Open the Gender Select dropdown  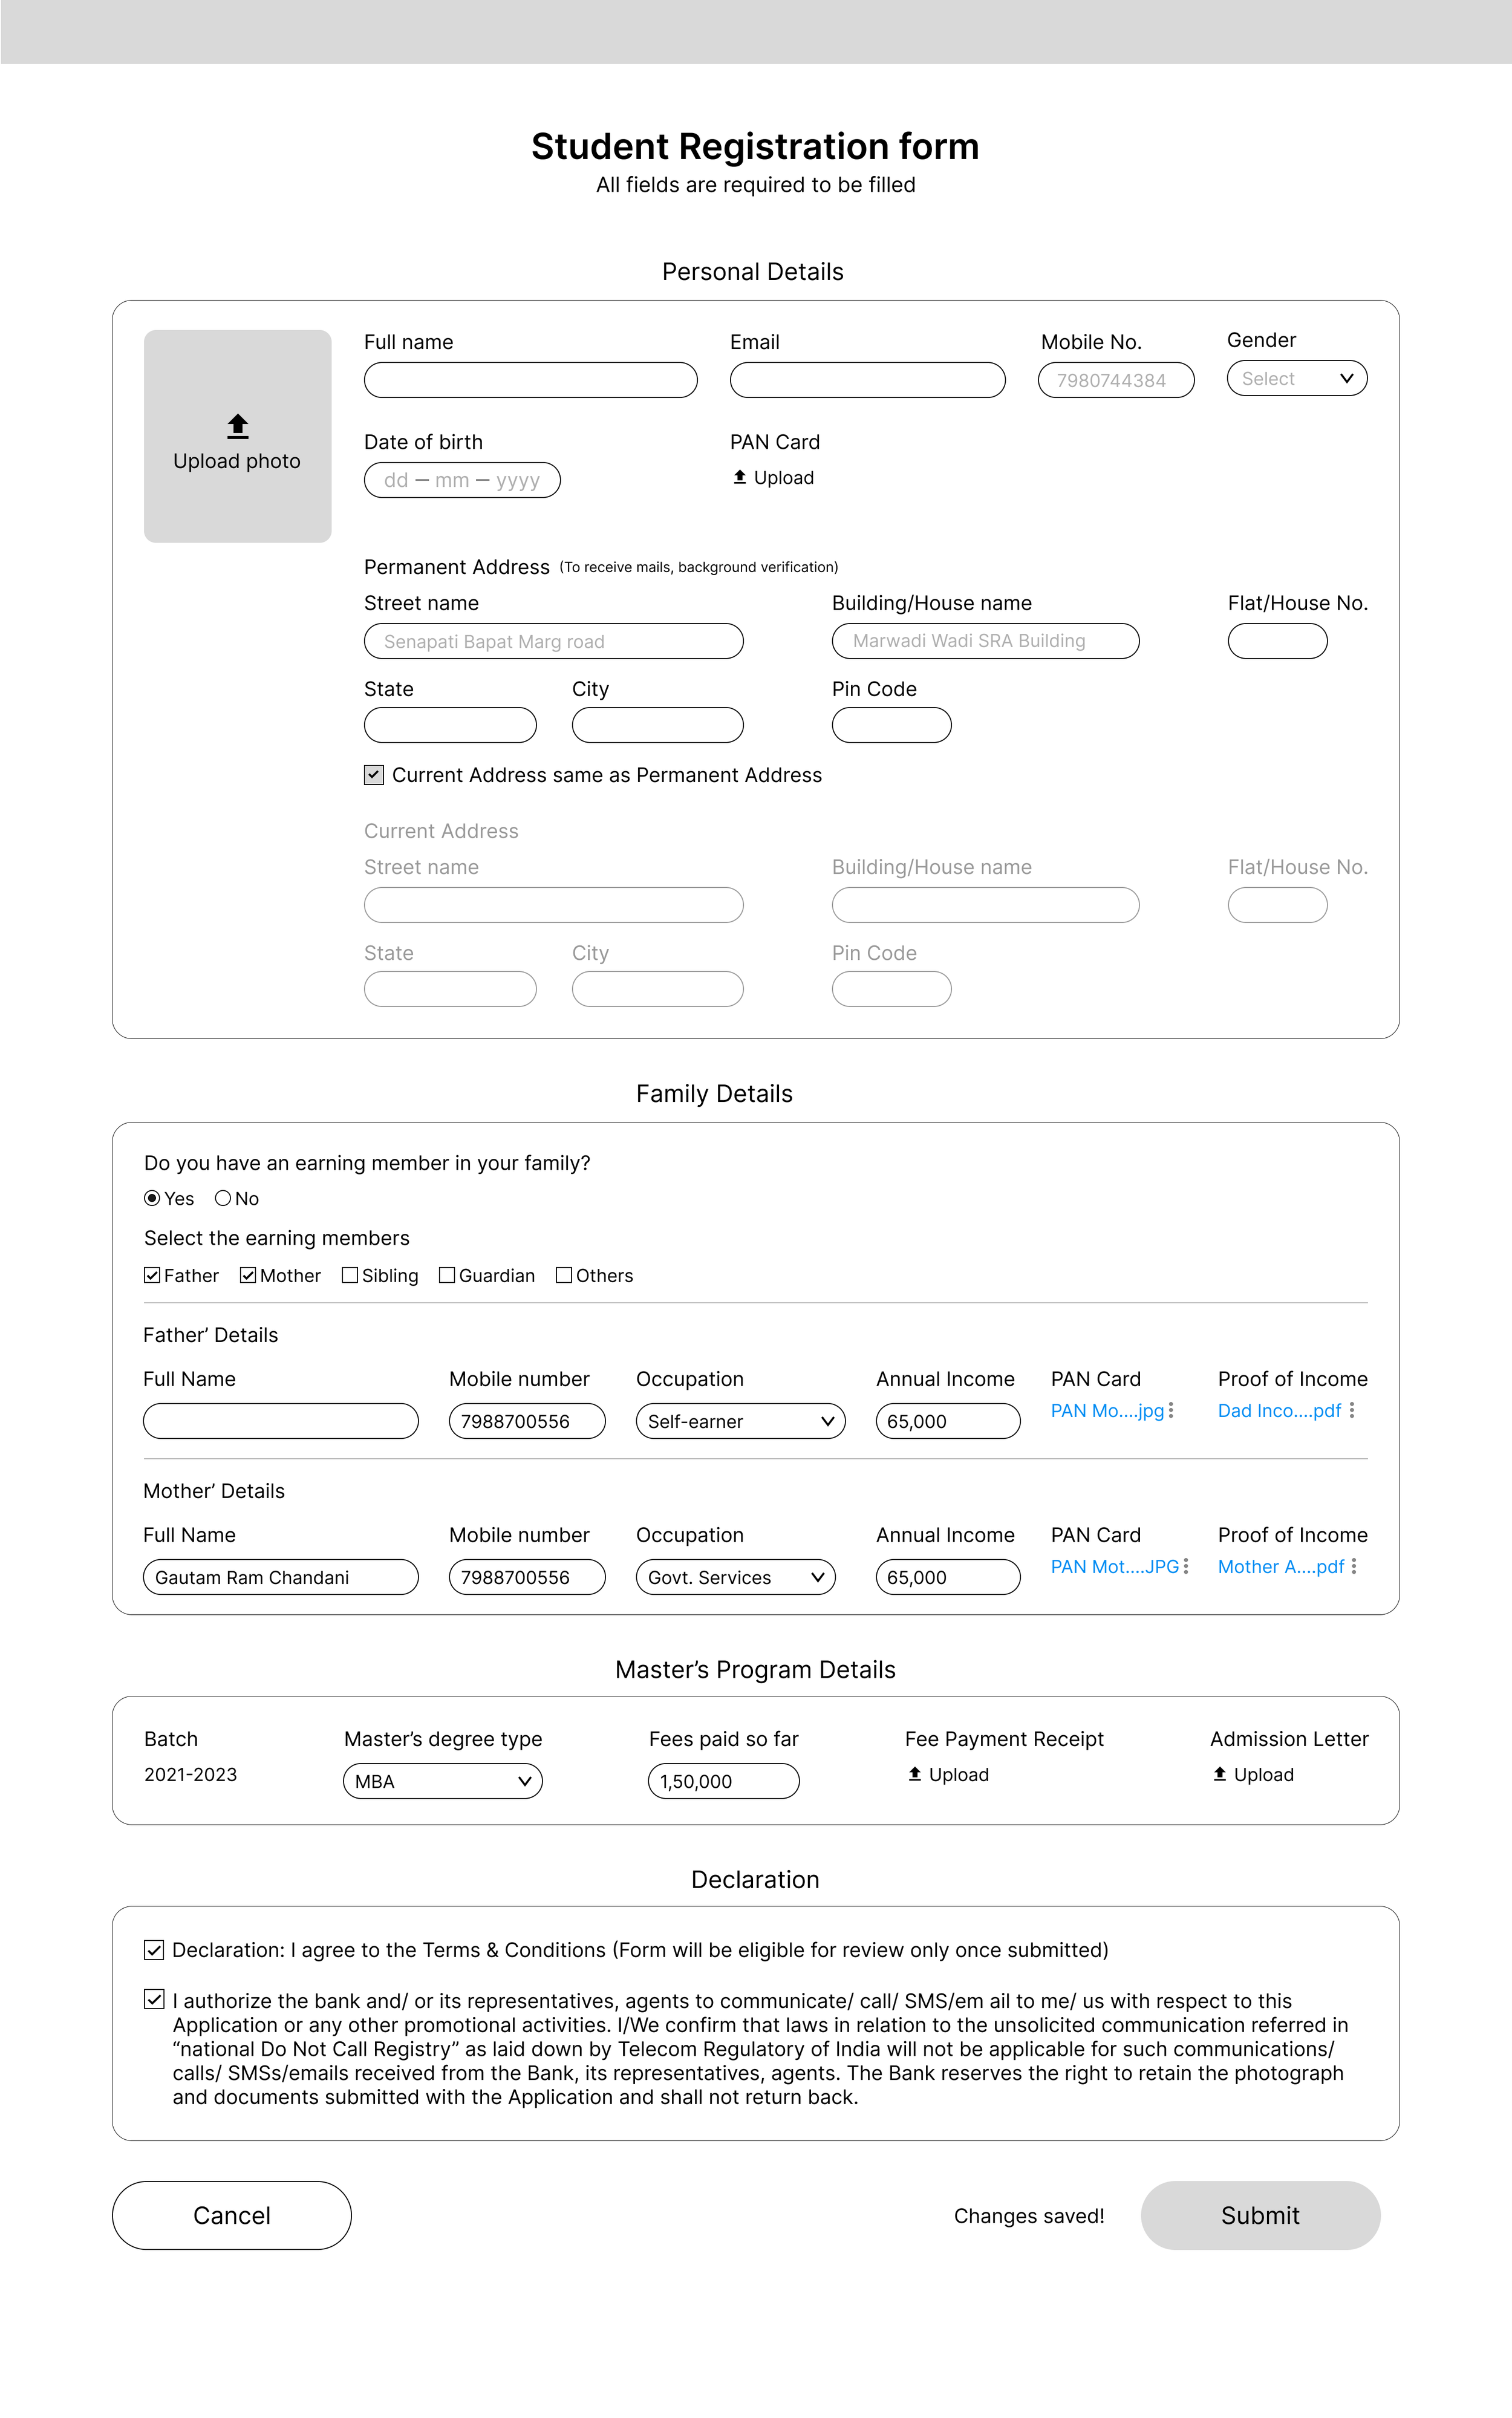click(x=1296, y=378)
